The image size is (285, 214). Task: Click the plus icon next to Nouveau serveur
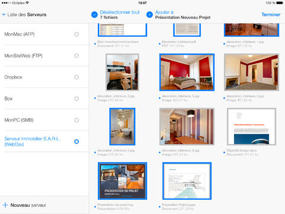click(x=5, y=205)
